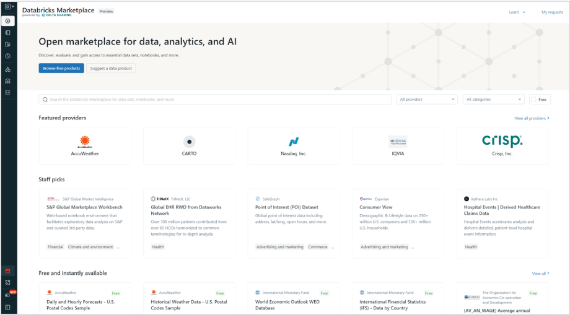Click the magnifier icon in Marketplace search
570x315 pixels.
45,99
